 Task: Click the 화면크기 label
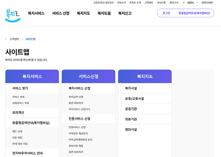pos(174,2)
